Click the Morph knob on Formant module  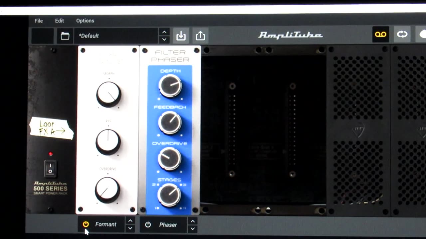108,94
